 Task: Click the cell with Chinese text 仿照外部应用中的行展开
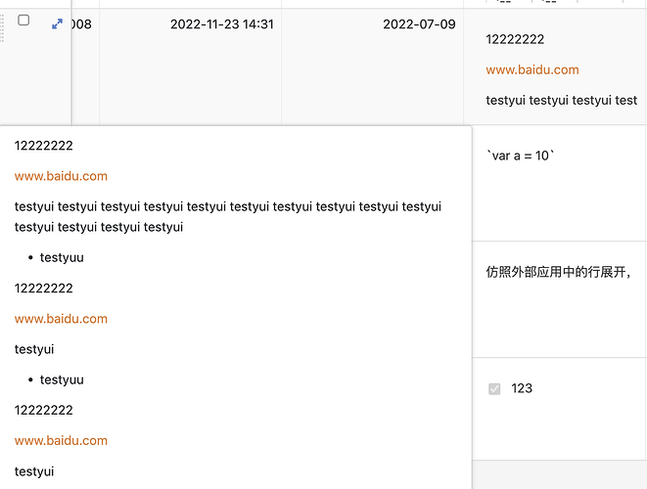tap(560, 299)
